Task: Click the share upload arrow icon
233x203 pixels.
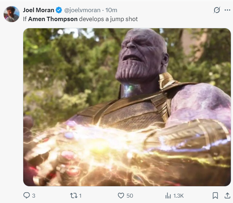Action: point(227,195)
